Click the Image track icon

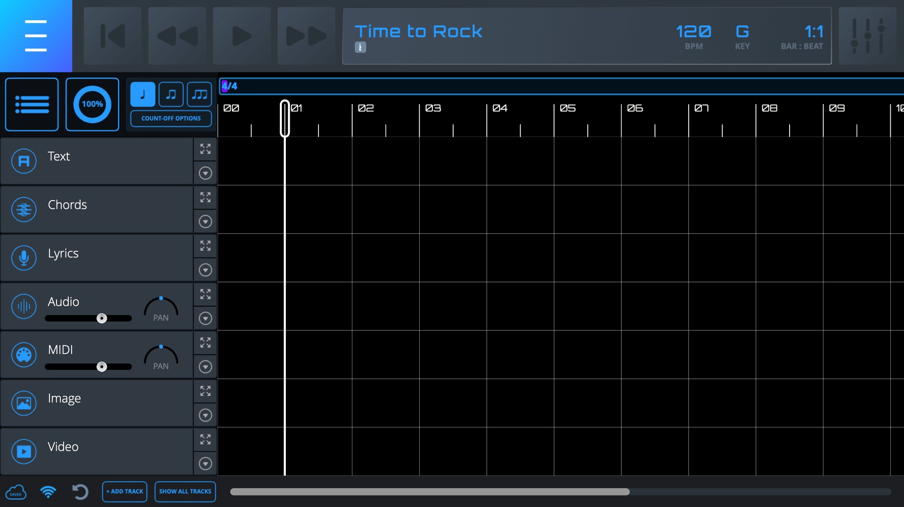click(x=24, y=403)
